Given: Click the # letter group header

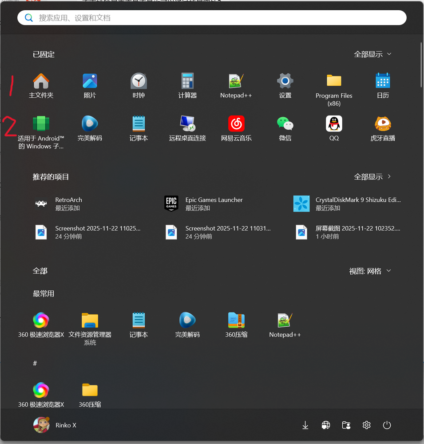Looking at the screenshot, I should (35, 363).
